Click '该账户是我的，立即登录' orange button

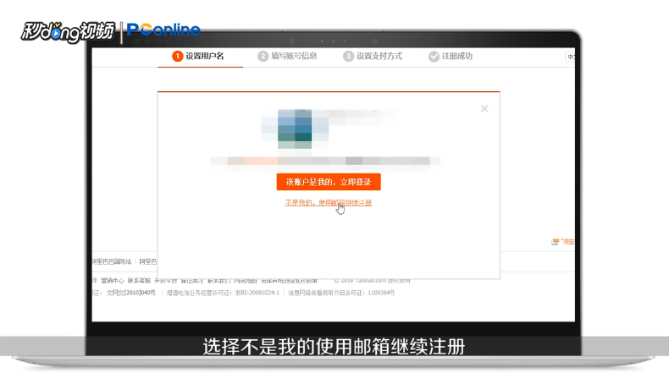click(x=329, y=182)
